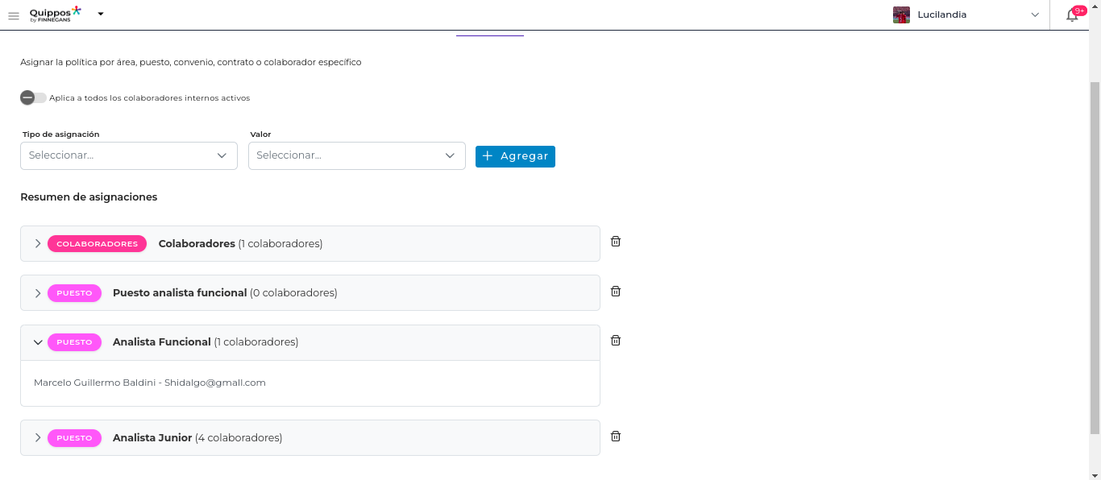Image resolution: width=1101 pixels, height=480 pixels.
Task: Open the hamburger navigation menu
Action: 14,15
